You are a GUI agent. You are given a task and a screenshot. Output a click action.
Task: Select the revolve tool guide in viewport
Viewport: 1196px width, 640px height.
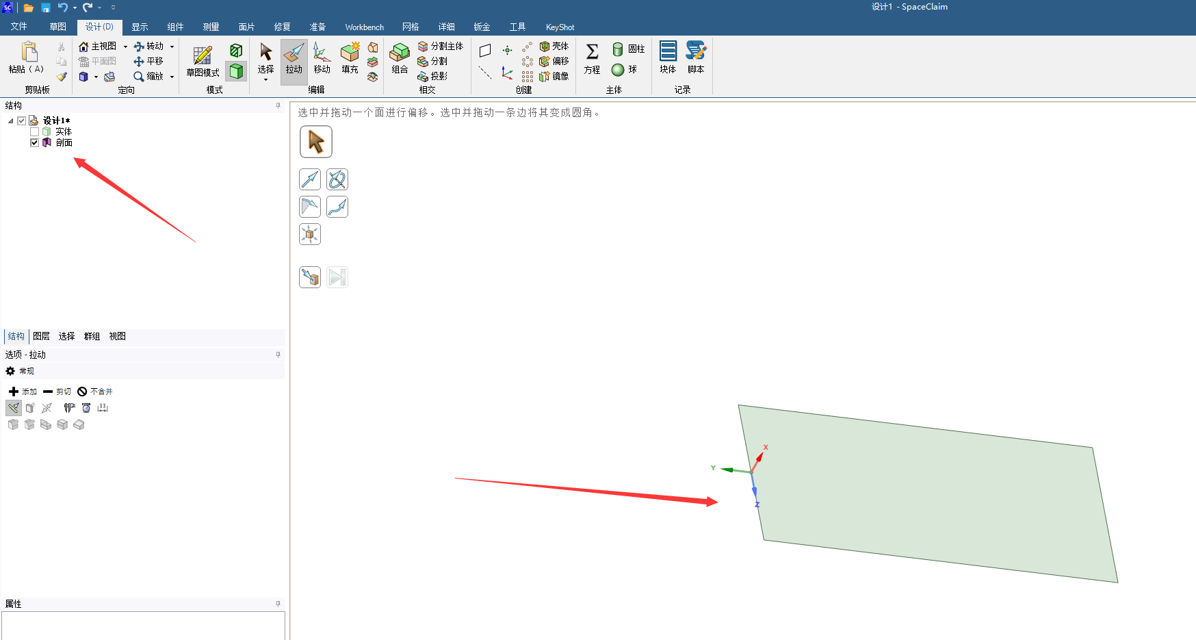coord(337,179)
